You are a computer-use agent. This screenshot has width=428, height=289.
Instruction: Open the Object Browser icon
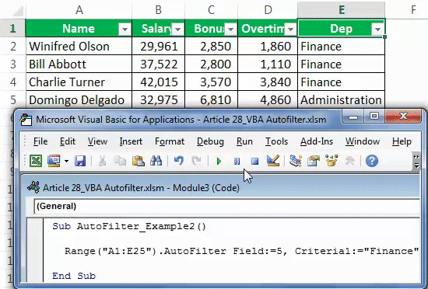tap(332, 161)
